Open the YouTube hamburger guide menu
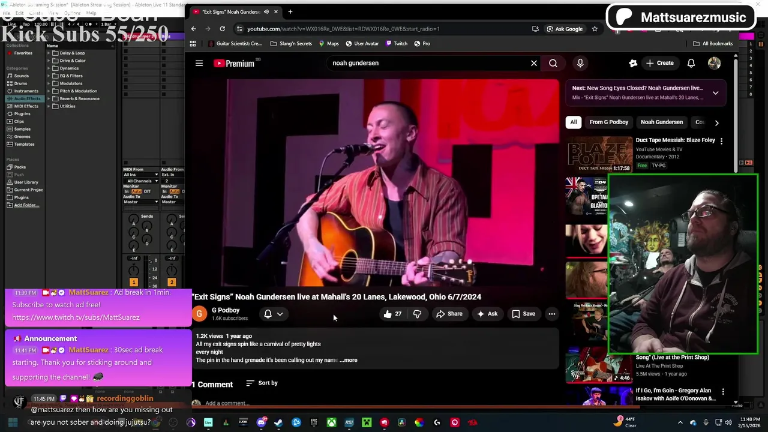Viewport: 768px width, 432px height. [x=199, y=63]
